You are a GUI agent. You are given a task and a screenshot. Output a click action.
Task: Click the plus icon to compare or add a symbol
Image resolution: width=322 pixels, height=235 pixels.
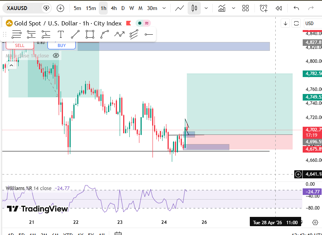click(x=60, y=8)
